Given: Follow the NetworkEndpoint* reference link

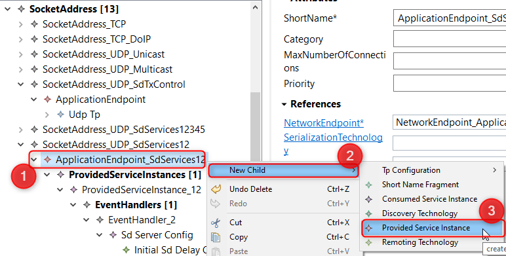Looking at the screenshot, I should click(324, 123).
